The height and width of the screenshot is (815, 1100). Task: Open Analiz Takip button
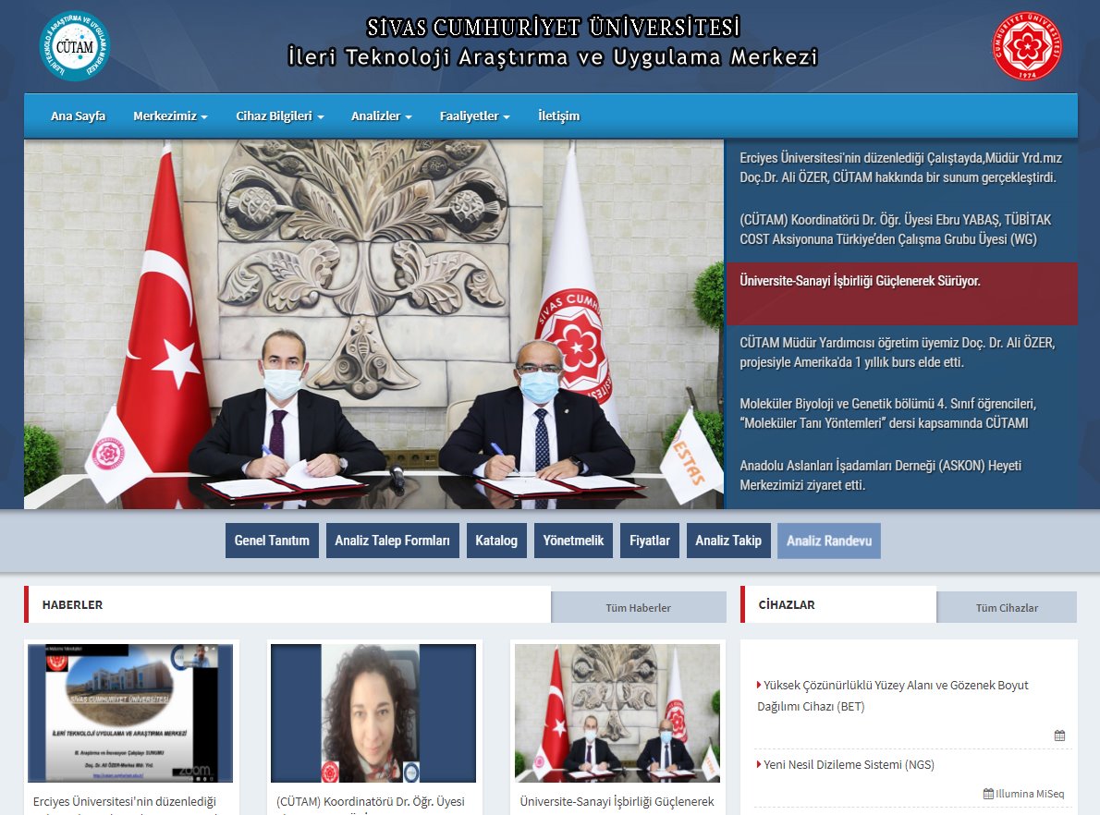[728, 541]
